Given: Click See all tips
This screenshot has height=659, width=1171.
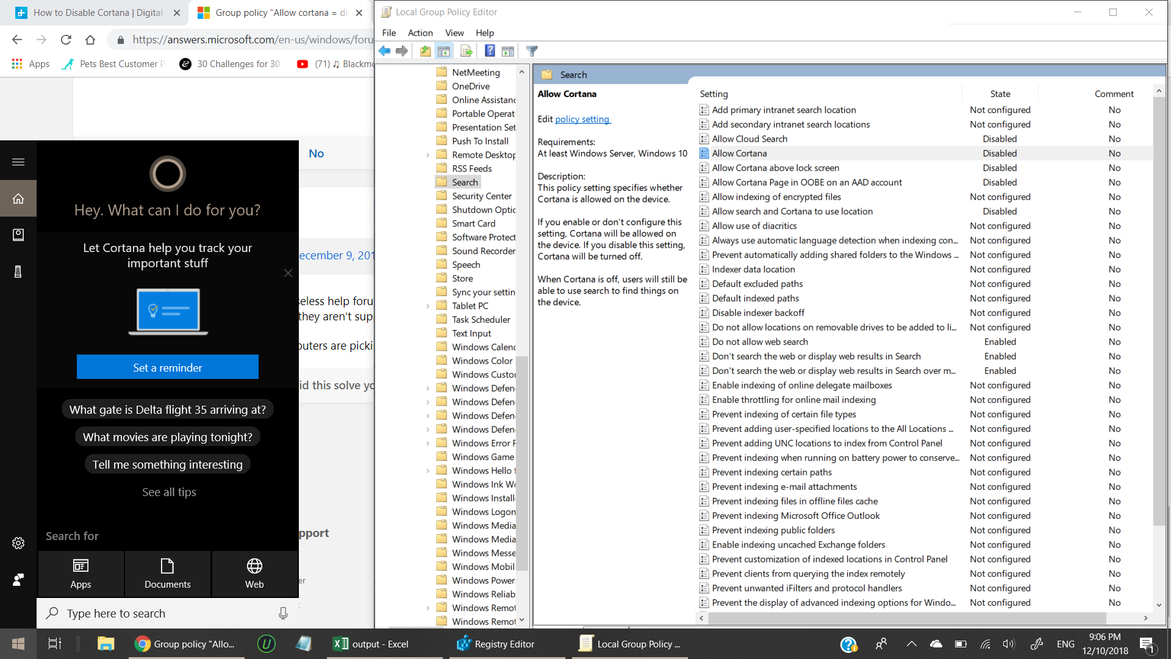Looking at the screenshot, I should point(169,492).
